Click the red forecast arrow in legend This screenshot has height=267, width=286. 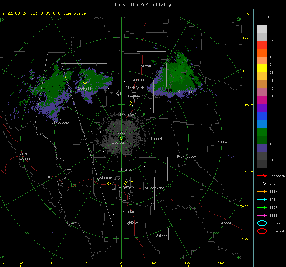click(262, 176)
